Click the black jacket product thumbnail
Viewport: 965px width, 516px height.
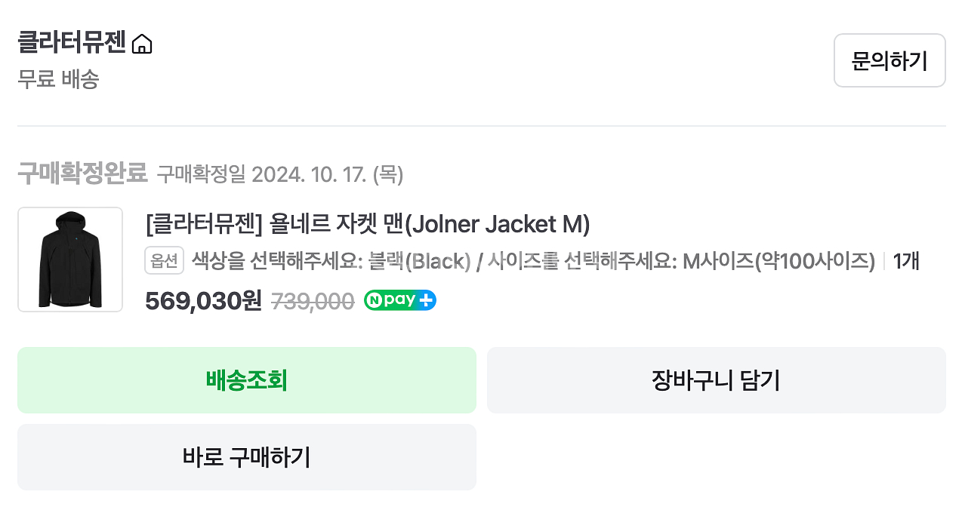coord(69,259)
